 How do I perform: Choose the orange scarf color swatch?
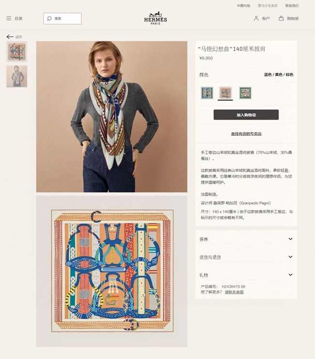click(225, 93)
